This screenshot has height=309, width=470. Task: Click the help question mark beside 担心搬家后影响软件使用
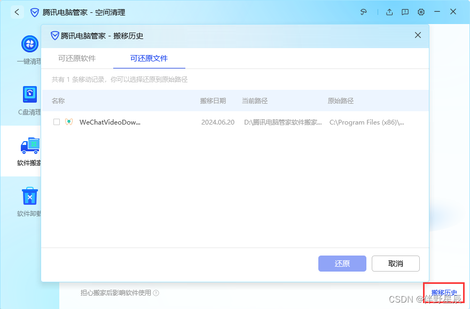(156, 293)
